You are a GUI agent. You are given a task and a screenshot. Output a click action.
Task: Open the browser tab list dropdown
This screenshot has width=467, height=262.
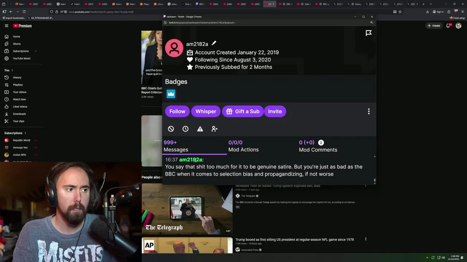click(x=431, y=4)
